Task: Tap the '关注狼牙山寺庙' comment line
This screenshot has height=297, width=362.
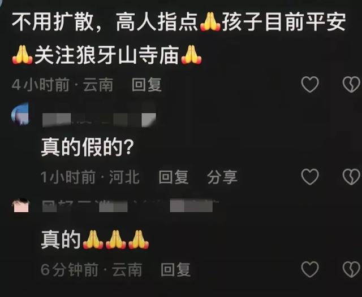Action: [107, 55]
